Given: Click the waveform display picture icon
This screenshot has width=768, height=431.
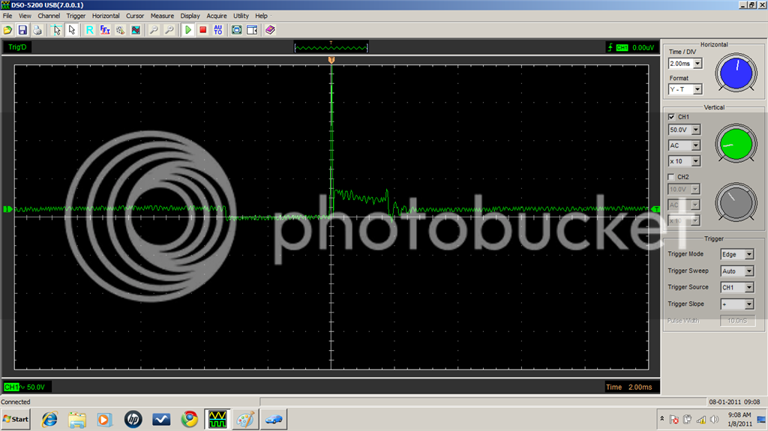Looking at the screenshot, I should (136, 30).
